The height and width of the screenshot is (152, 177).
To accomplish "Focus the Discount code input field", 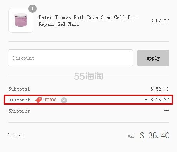I will click(x=70, y=58).
